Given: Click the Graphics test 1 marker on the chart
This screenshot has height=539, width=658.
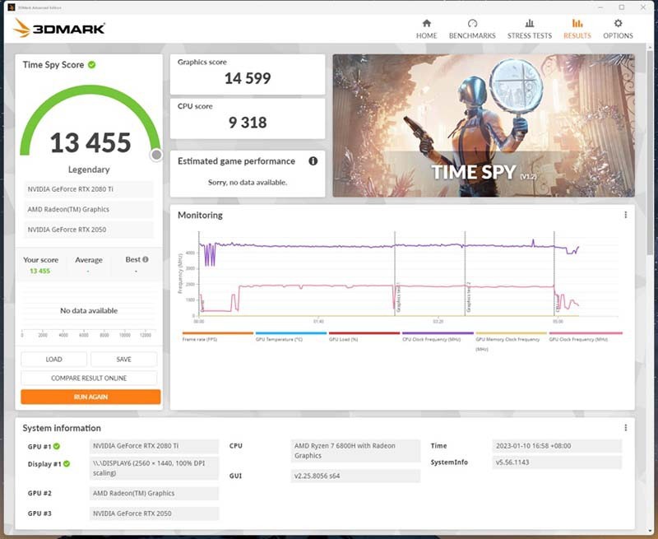Looking at the screenshot, I should pyautogui.click(x=398, y=296).
